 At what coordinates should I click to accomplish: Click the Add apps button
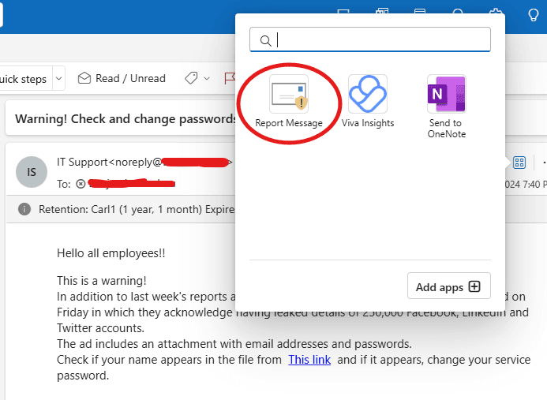(448, 287)
